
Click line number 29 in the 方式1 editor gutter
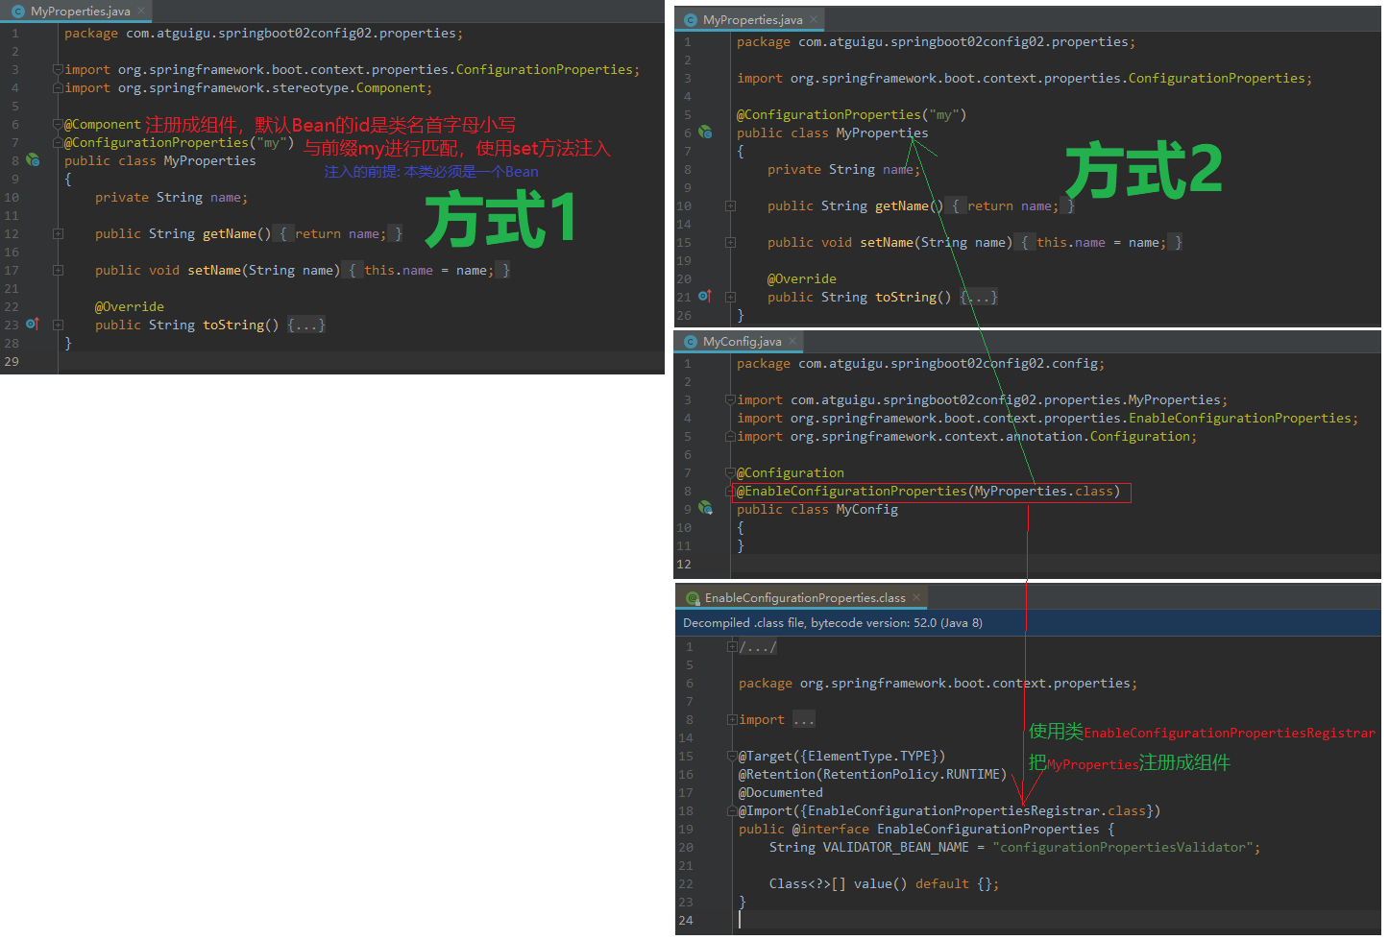pos(12,361)
